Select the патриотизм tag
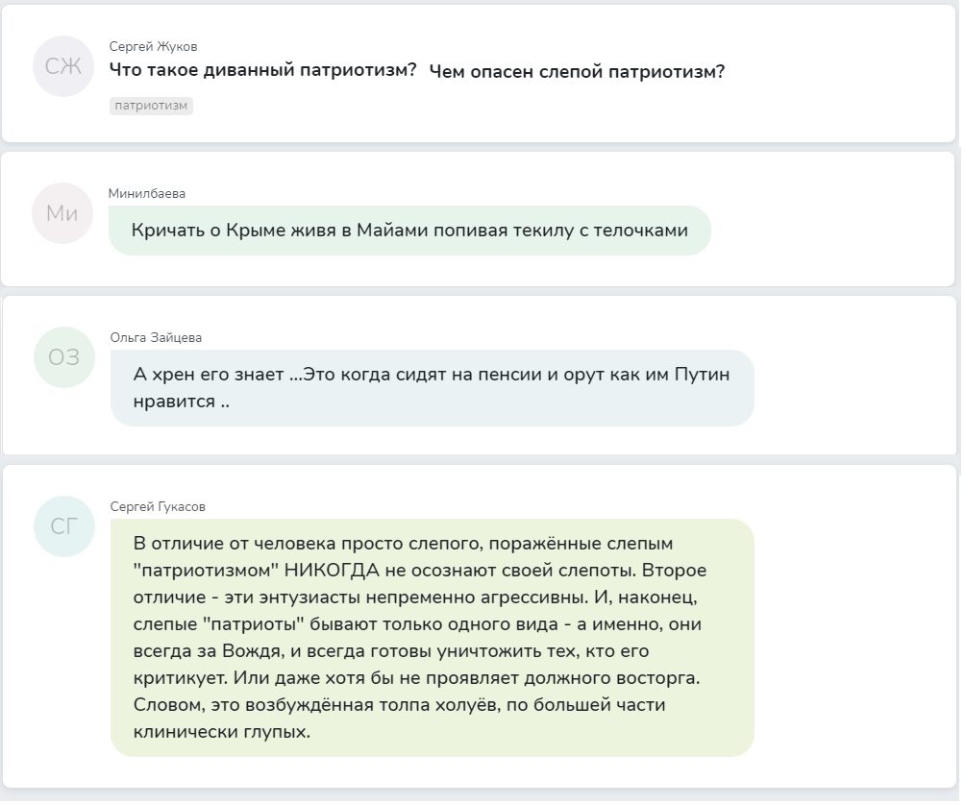The image size is (965, 805). tap(151, 106)
